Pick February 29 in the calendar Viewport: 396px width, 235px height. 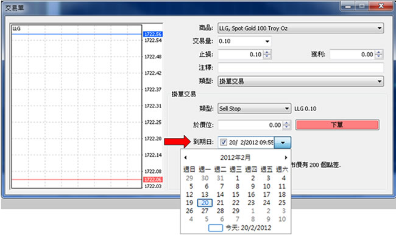(x=236, y=211)
